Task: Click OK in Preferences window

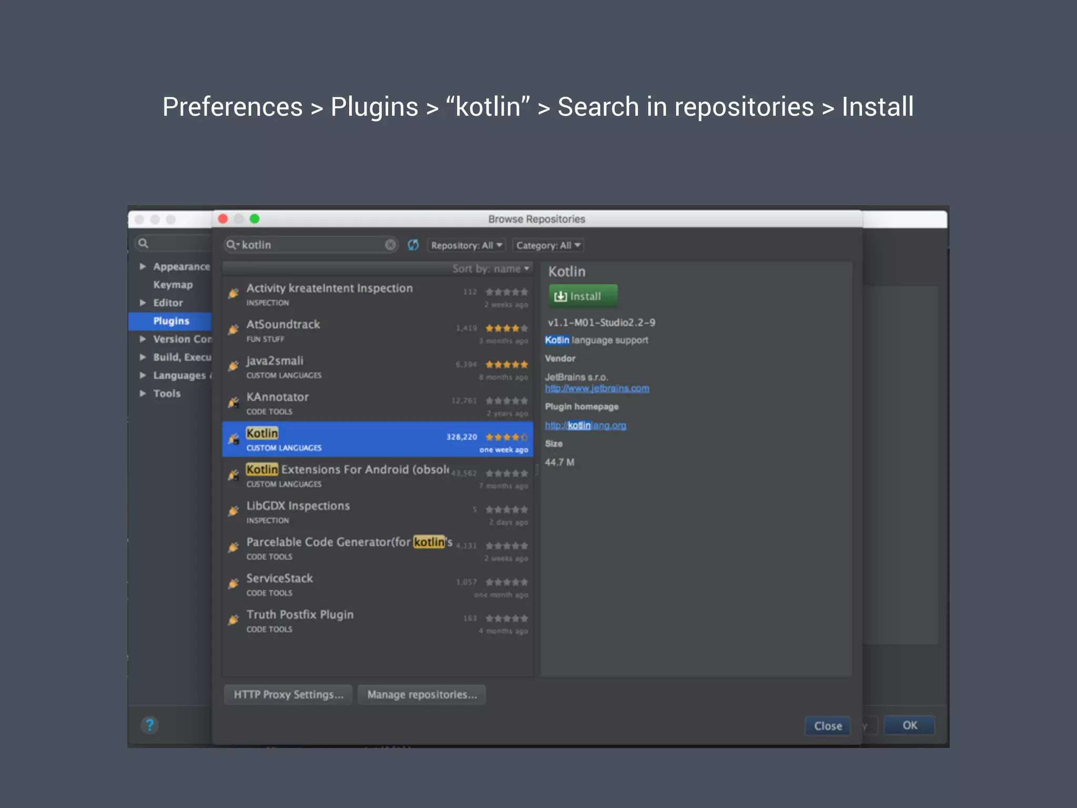Action: pos(909,725)
